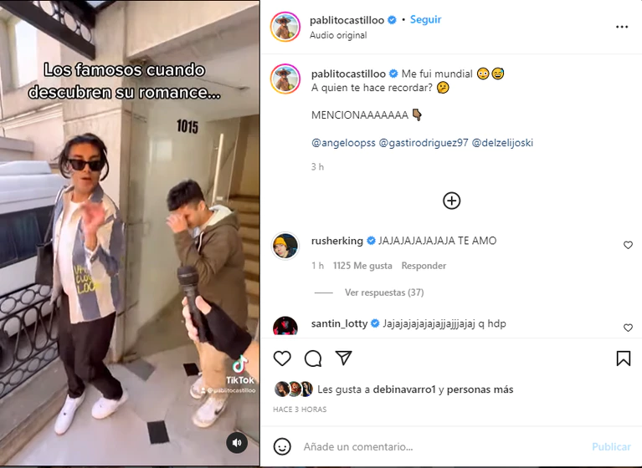Mute the video with speaker icon
Viewport: 642px width, 468px height.
click(237, 443)
